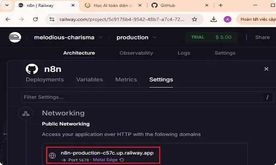Click the Public Networking subheading
276x165 pixels.
66,124
